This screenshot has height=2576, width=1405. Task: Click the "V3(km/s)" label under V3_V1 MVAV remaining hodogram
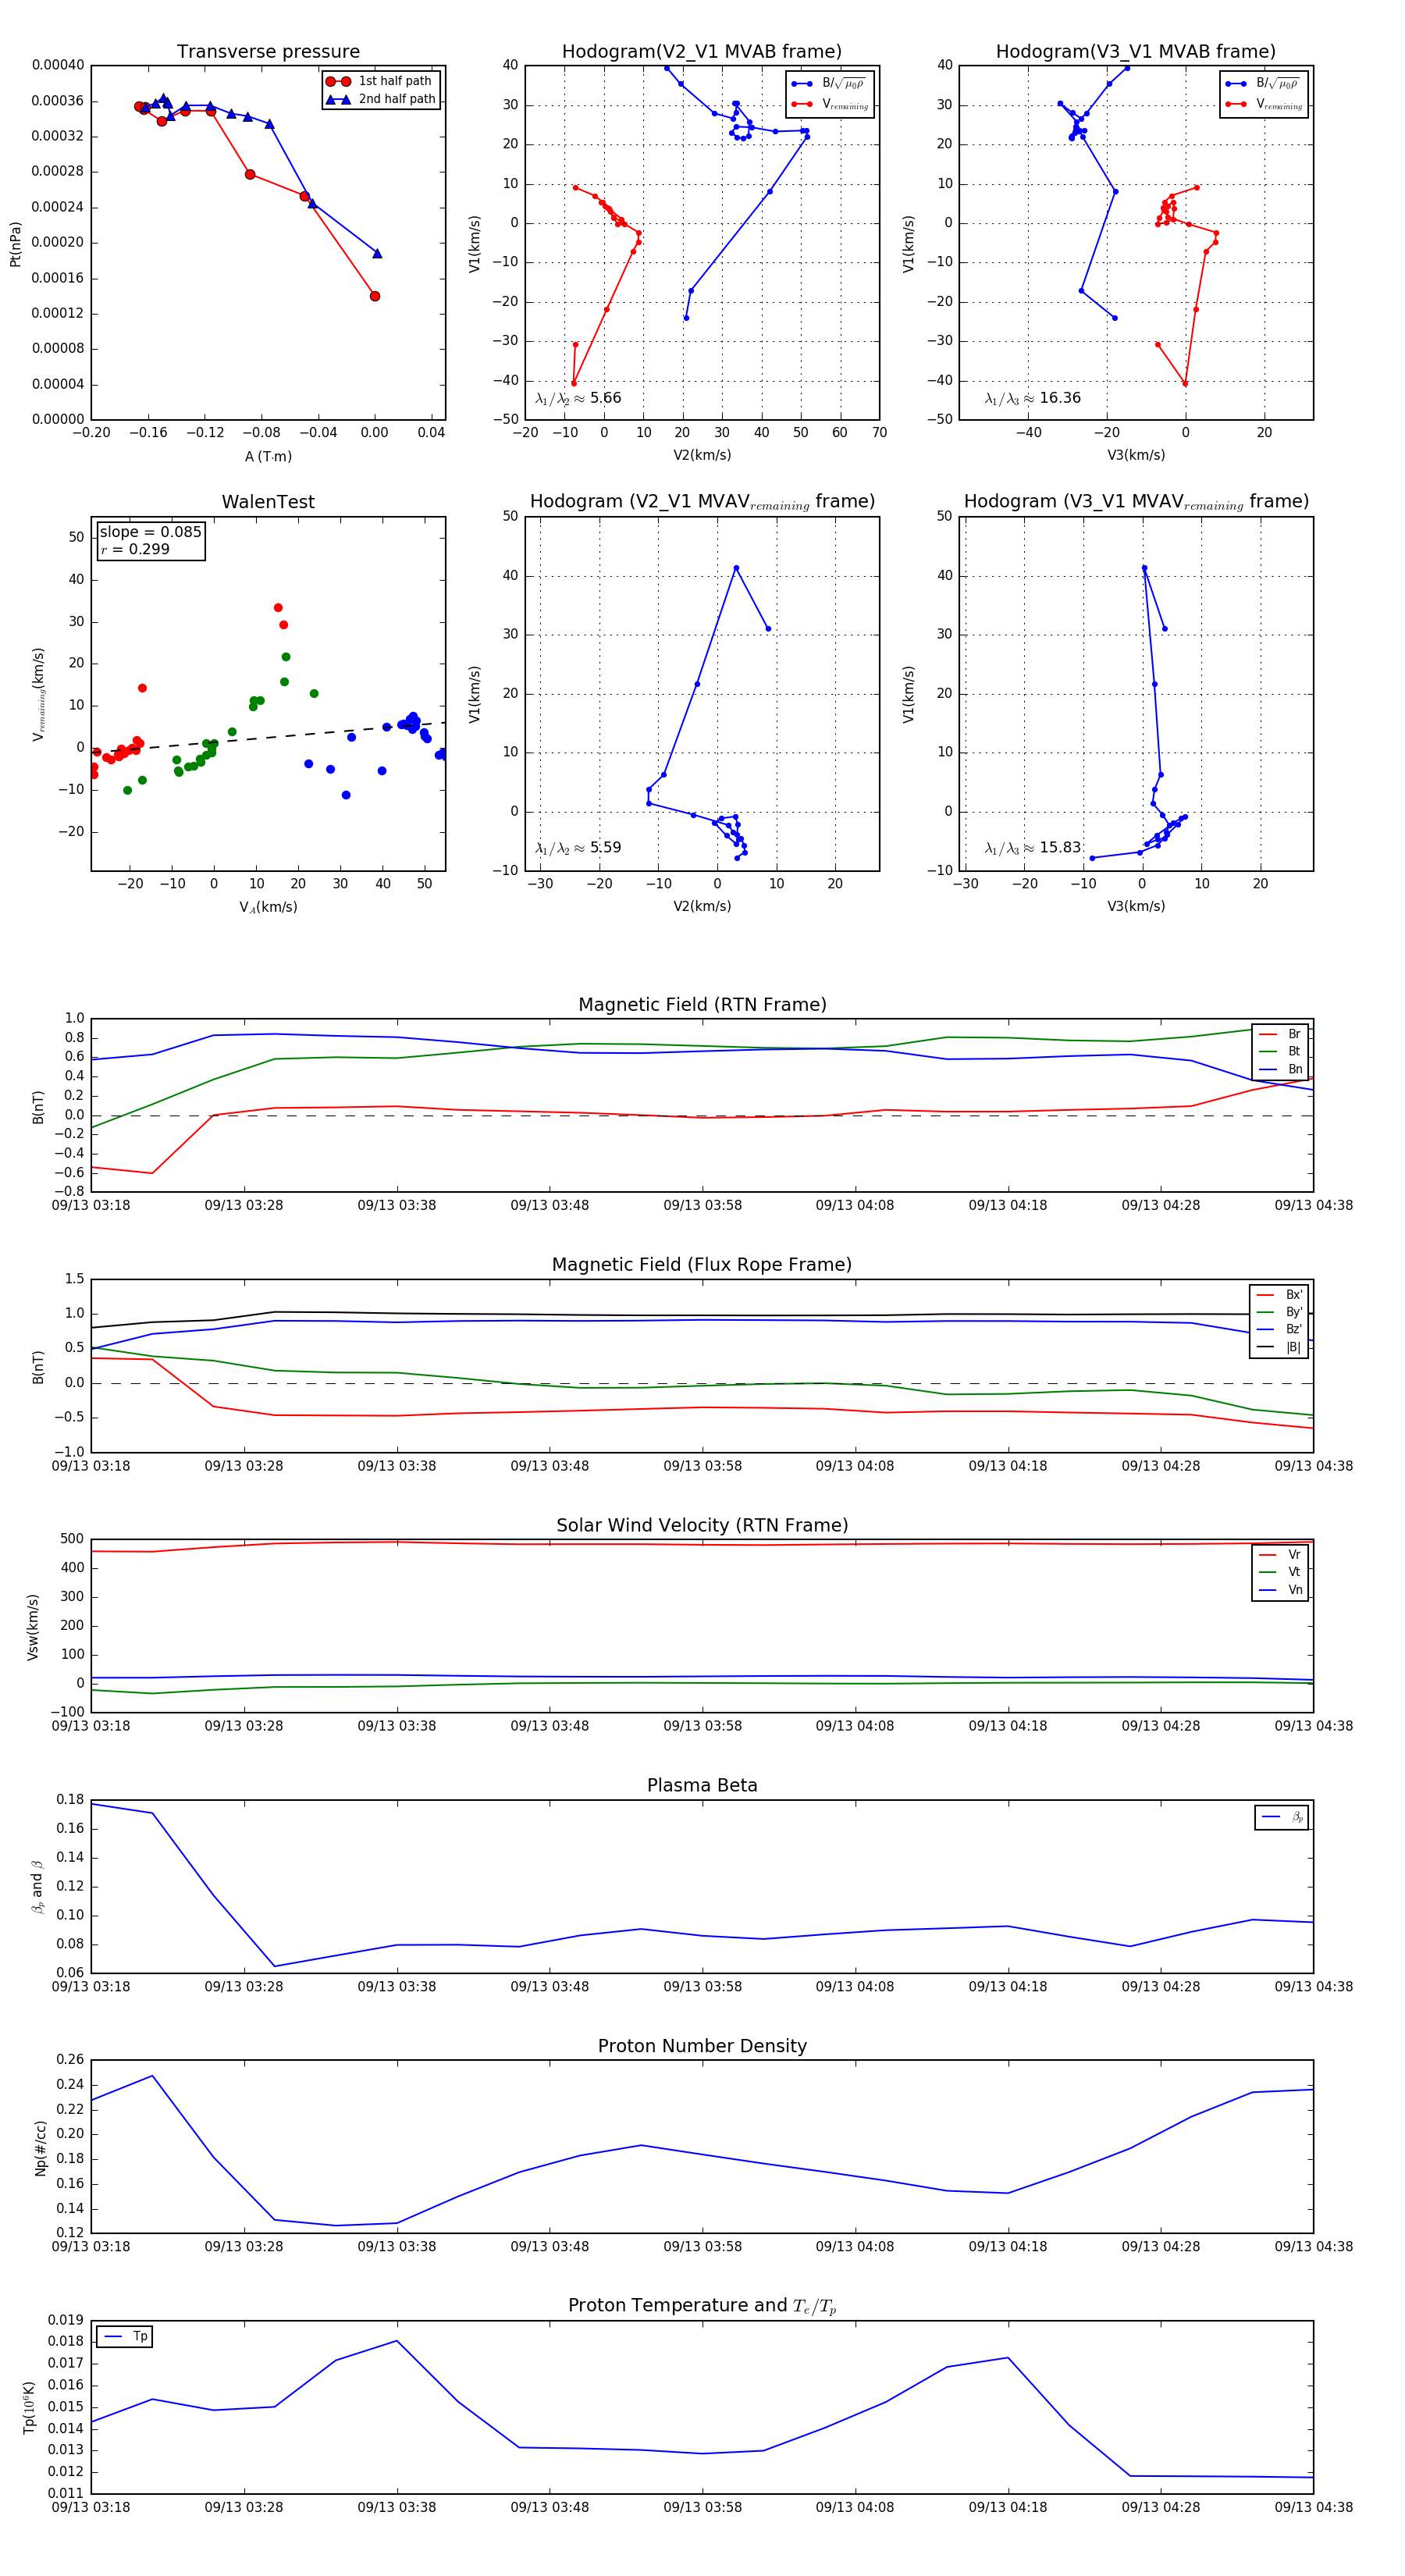click(x=1136, y=906)
